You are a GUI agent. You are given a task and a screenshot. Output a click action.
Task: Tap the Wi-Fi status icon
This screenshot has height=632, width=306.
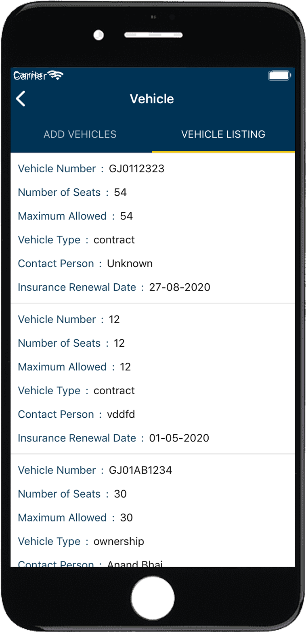pos(55,75)
